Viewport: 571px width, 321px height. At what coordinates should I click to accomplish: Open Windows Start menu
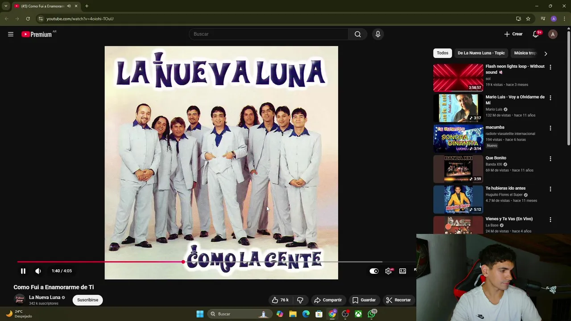tap(200, 314)
